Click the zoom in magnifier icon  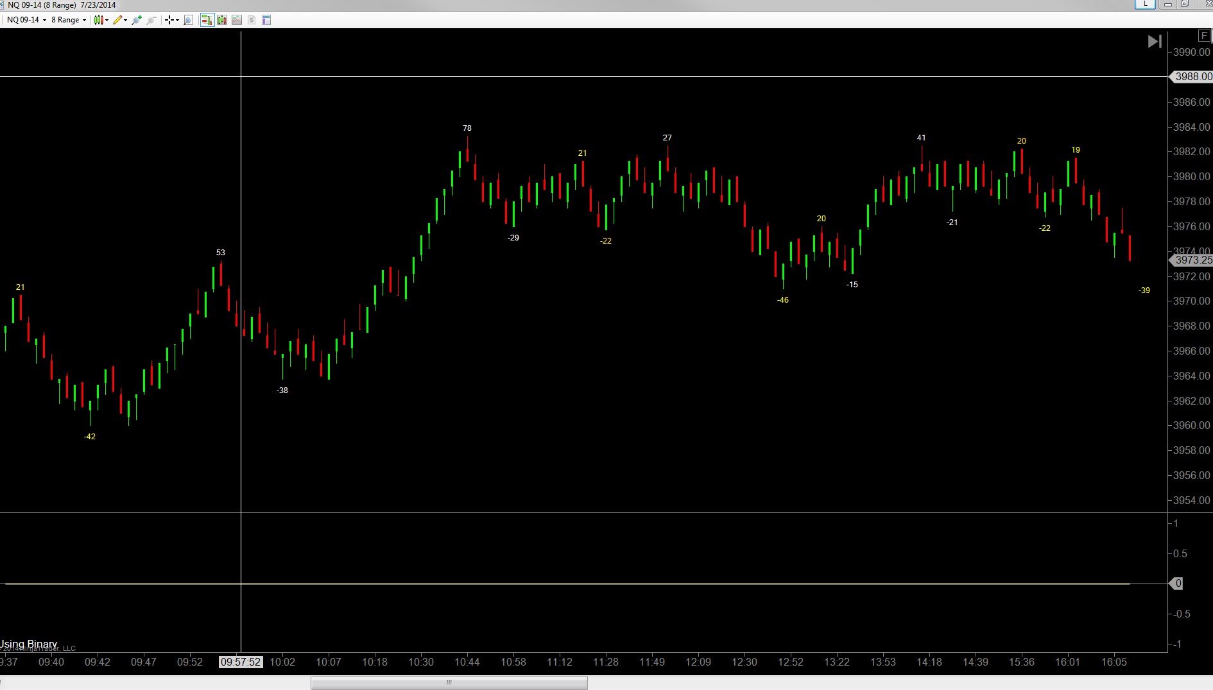coord(136,20)
